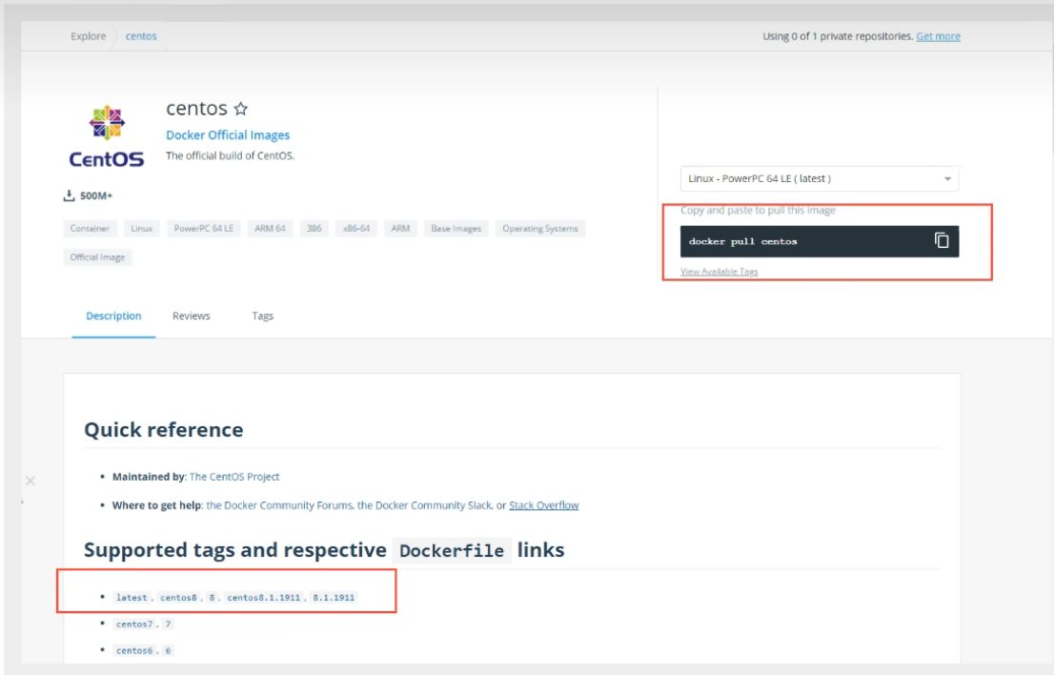
Task: Select the 386 tag chip
Action: pyautogui.click(x=314, y=228)
